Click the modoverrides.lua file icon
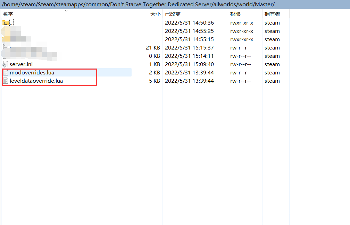Viewport: 350px width, 225px height. 6,73
